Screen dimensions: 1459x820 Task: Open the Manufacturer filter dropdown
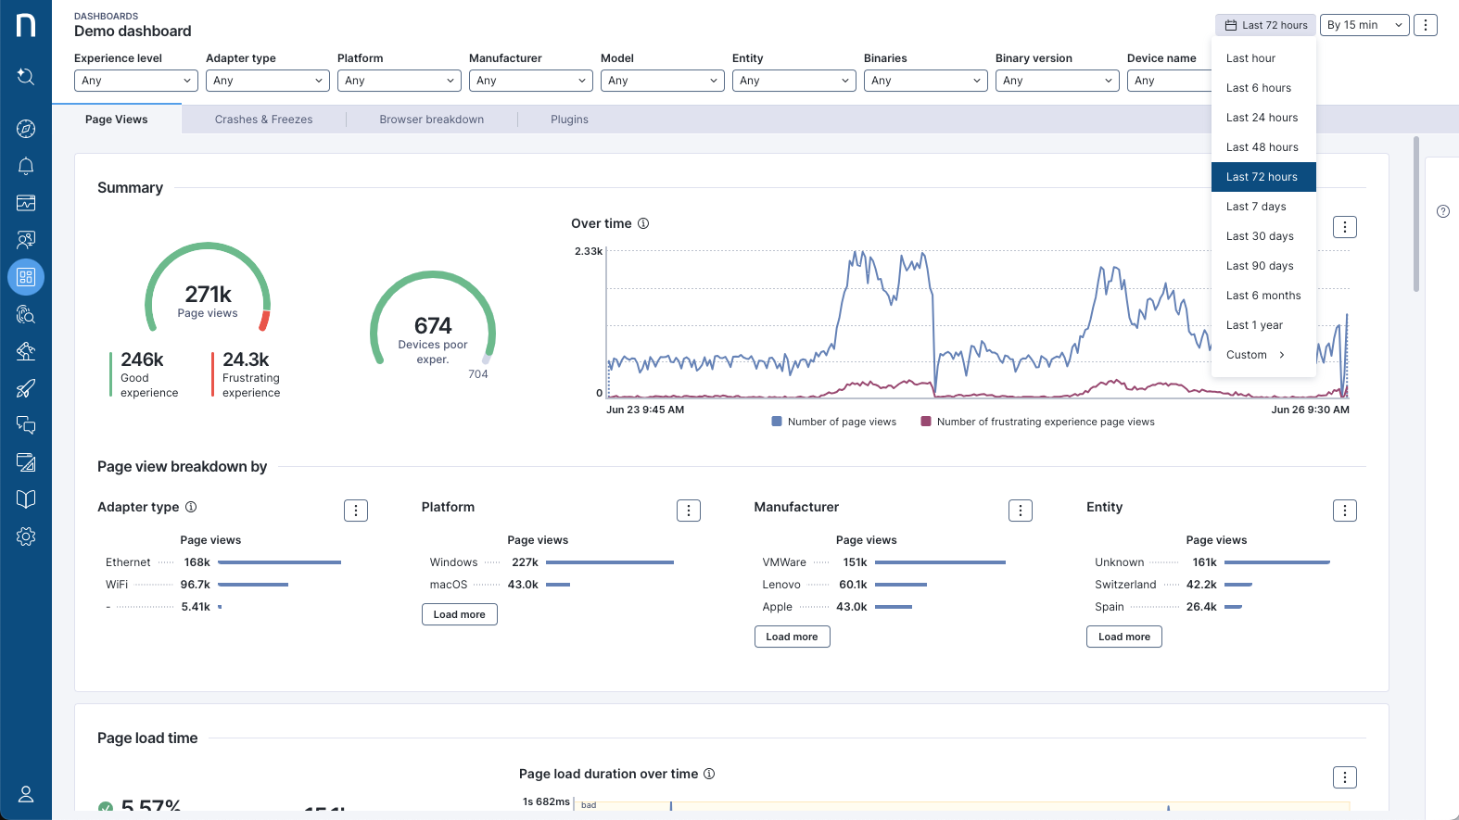(x=530, y=81)
